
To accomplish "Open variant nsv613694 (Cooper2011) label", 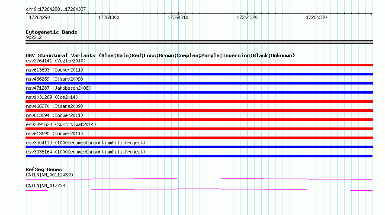I will tap(55, 115).
